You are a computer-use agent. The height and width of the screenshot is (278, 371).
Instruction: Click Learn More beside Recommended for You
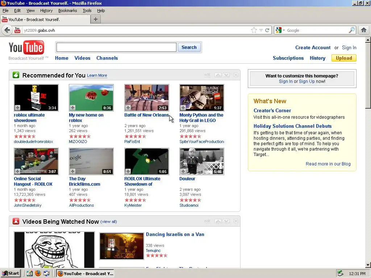pyautogui.click(x=97, y=75)
